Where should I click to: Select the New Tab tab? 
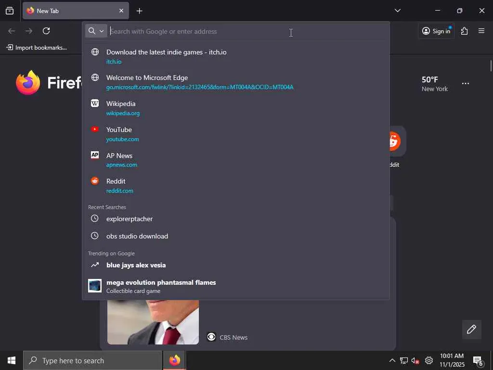pyautogui.click(x=76, y=11)
